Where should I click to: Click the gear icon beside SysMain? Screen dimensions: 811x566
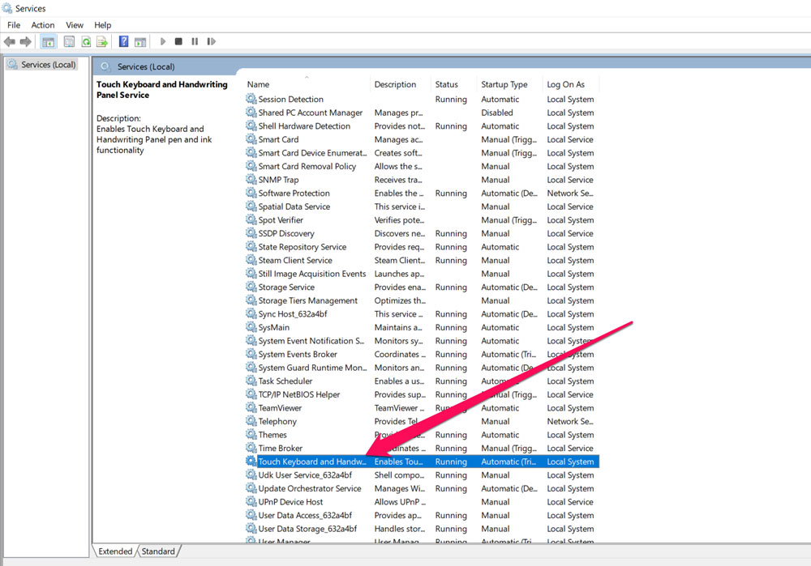pyautogui.click(x=251, y=327)
